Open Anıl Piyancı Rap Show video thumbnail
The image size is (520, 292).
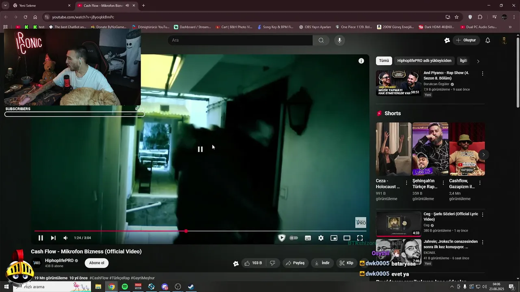coord(399,83)
